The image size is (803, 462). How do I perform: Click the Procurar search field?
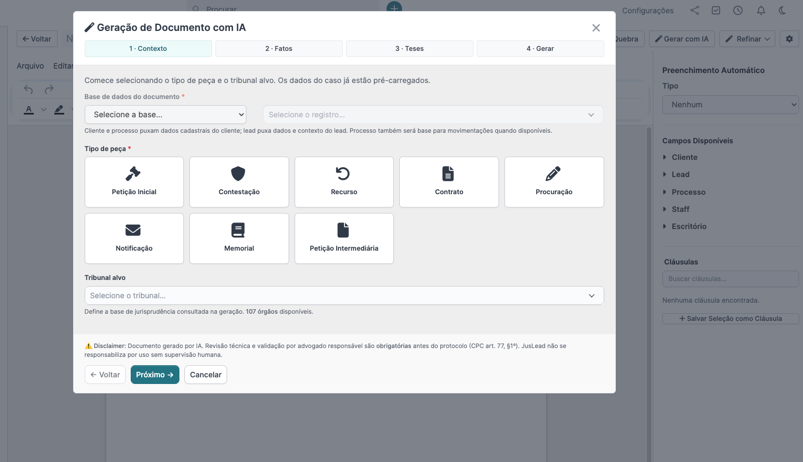click(282, 9)
